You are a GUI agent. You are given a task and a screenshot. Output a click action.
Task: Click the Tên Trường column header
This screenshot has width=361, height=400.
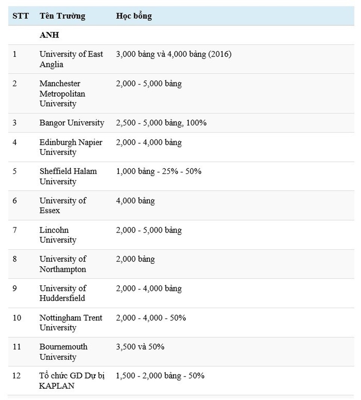(x=62, y=16)
